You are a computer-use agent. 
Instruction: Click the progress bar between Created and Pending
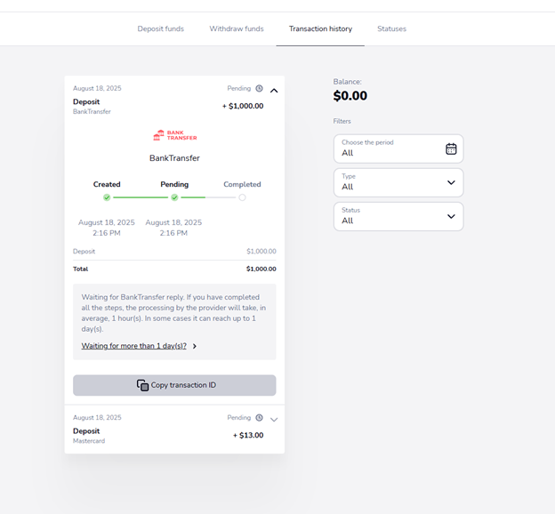141,197
